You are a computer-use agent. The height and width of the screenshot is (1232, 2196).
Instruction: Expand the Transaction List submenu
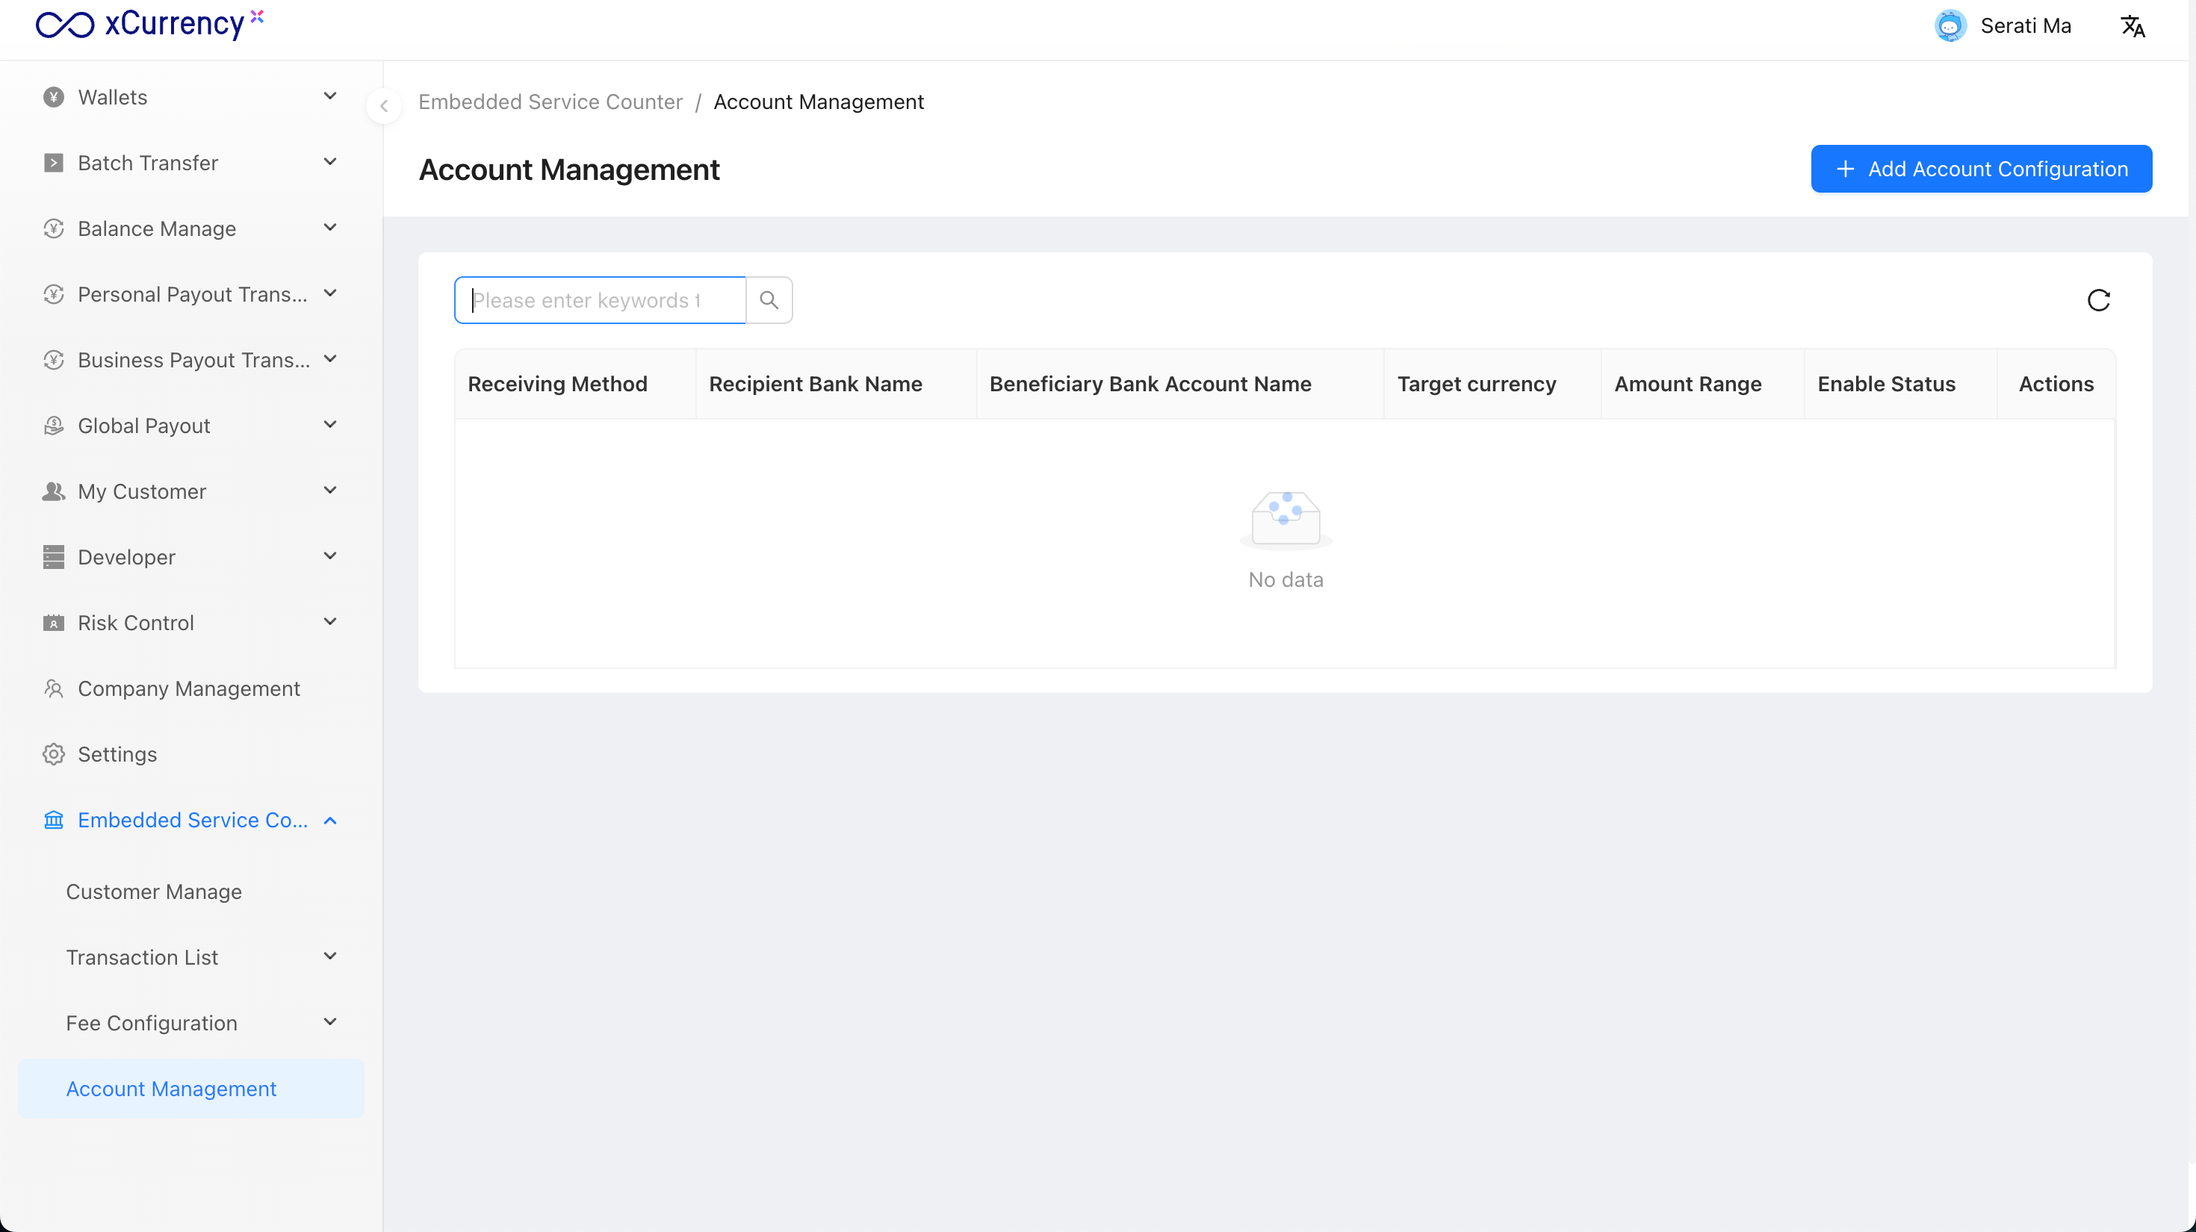pyautogui.click(x=330, y=956)
